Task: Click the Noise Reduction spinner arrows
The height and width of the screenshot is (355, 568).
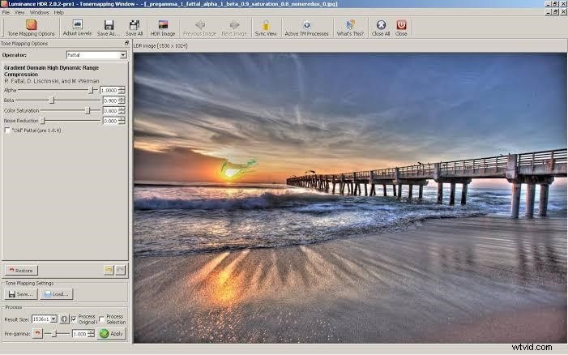Action: point(122,121)
